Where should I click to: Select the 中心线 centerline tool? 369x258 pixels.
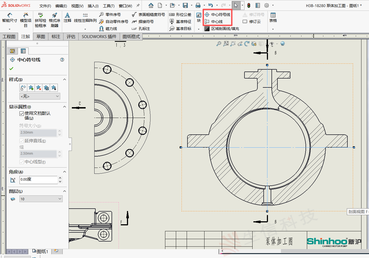click(214, 22)
